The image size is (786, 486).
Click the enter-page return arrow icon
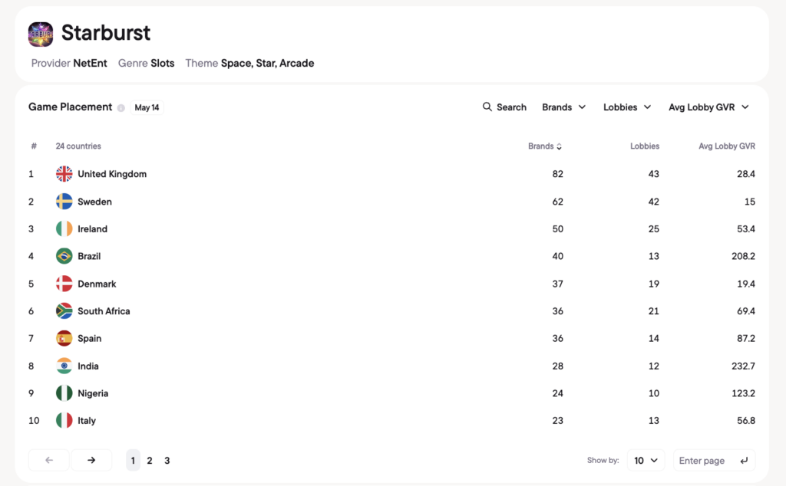744,461
